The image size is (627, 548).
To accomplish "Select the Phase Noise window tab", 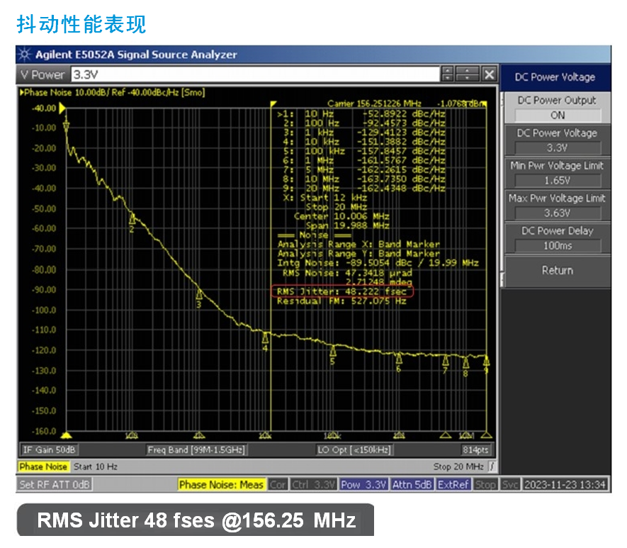I will click(43, 466).
